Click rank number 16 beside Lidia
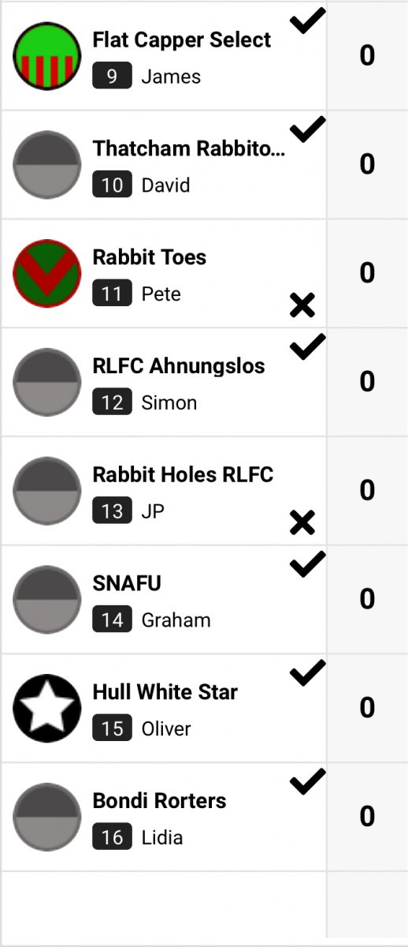 [x=112, y=837]
